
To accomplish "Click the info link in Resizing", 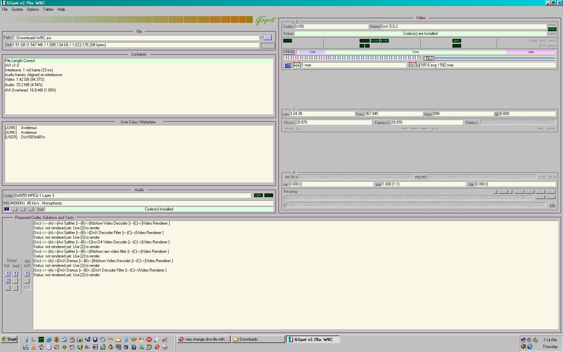I will pyautogui.click(x=552, y=205).
